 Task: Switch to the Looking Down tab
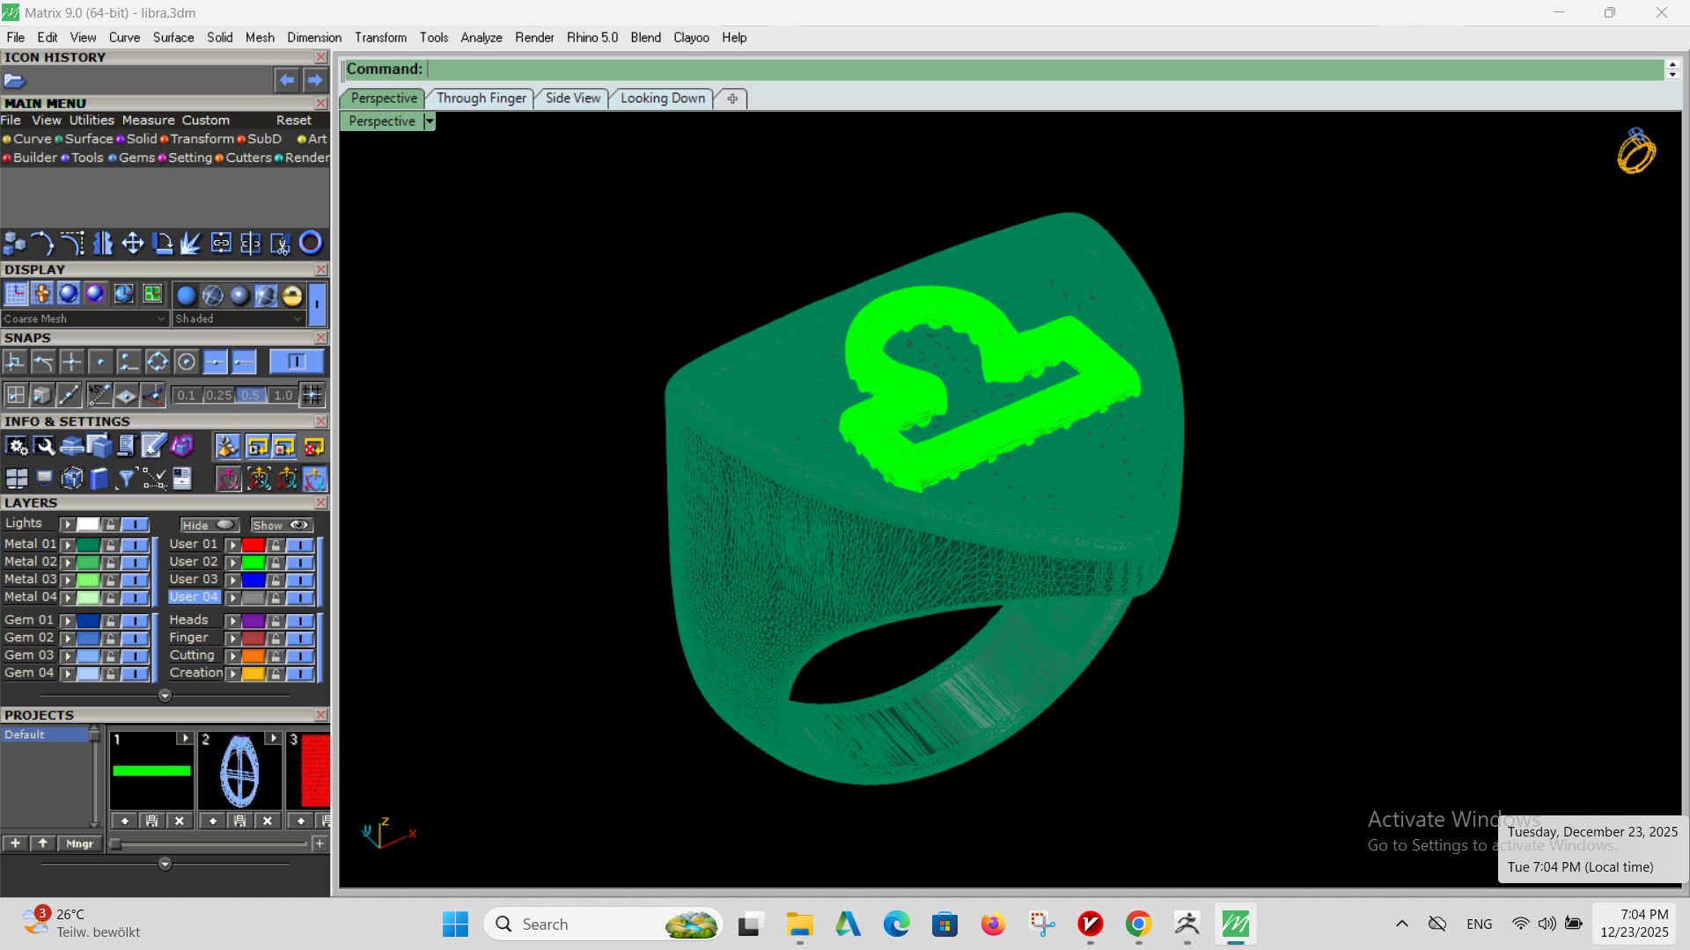pos(663,99)
